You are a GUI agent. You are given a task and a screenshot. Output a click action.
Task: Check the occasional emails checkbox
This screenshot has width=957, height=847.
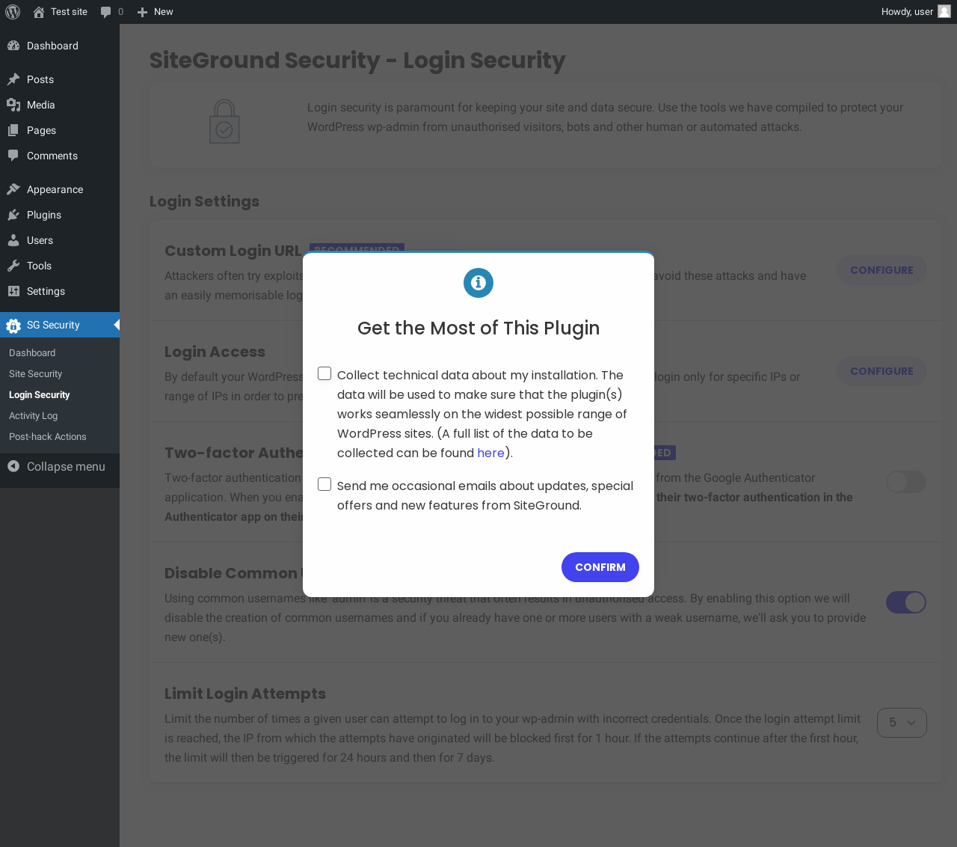pos(324,484)
